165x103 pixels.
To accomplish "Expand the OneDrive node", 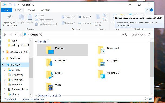I will [x=3, y=59].
